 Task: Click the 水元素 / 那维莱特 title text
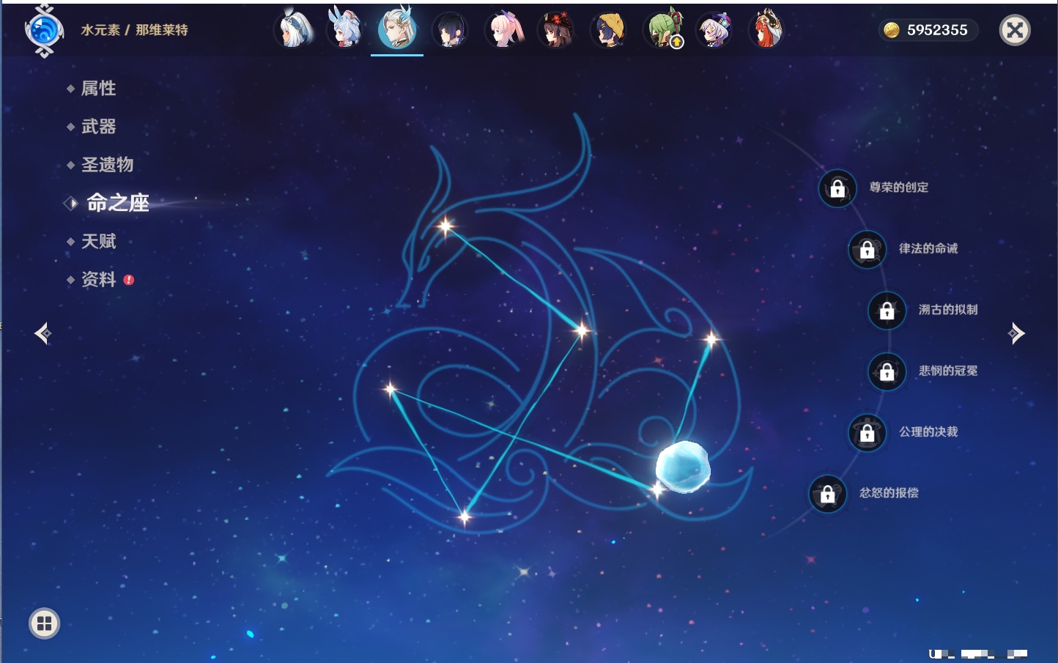click(134, 30)
